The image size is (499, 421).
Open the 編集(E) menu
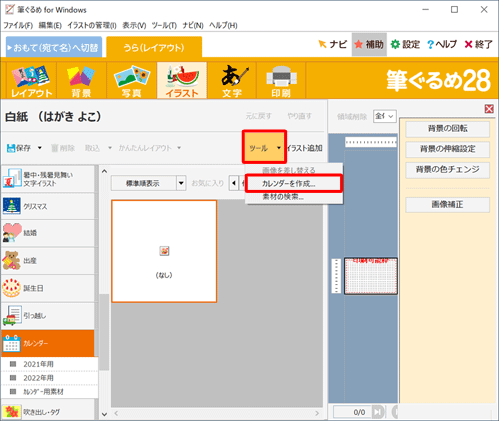tap(50, 25)
